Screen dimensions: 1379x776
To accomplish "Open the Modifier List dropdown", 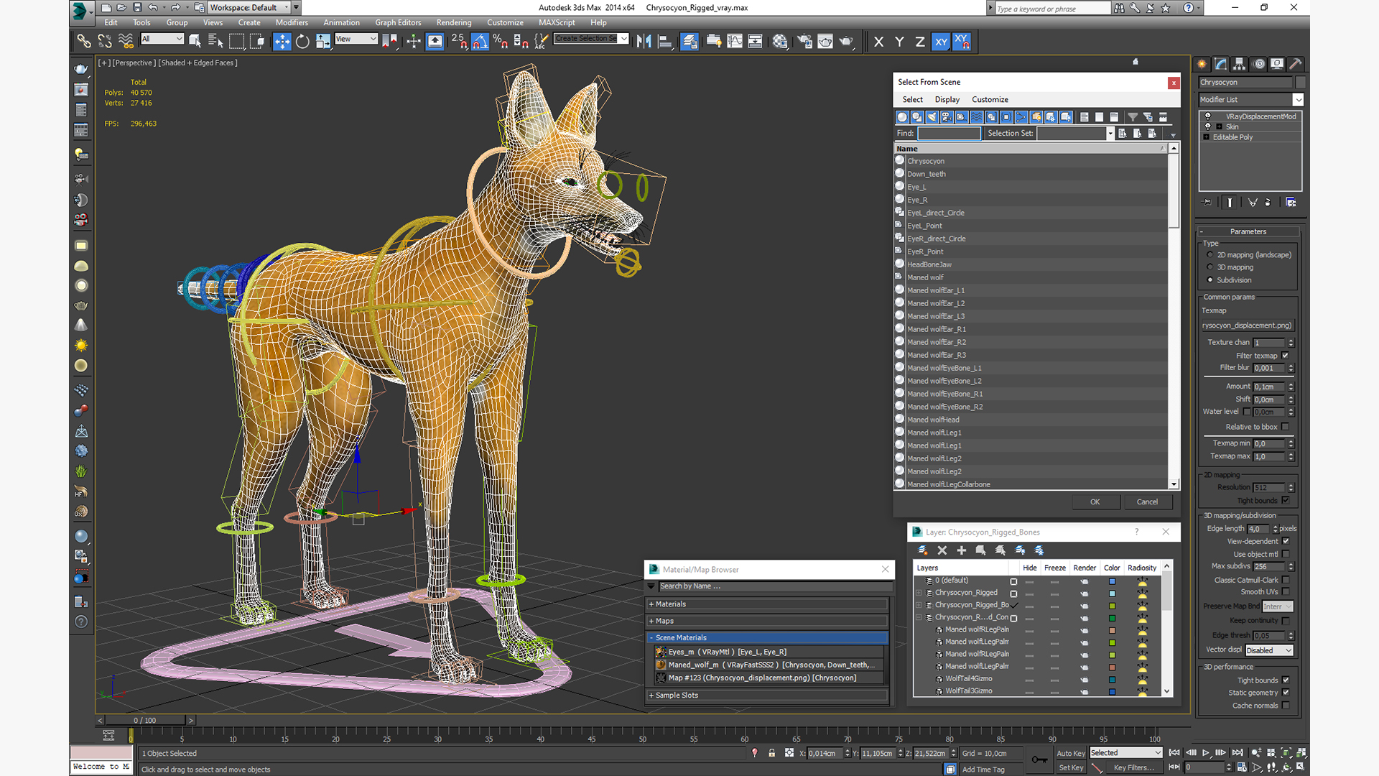I will (x=1250, y=100).
